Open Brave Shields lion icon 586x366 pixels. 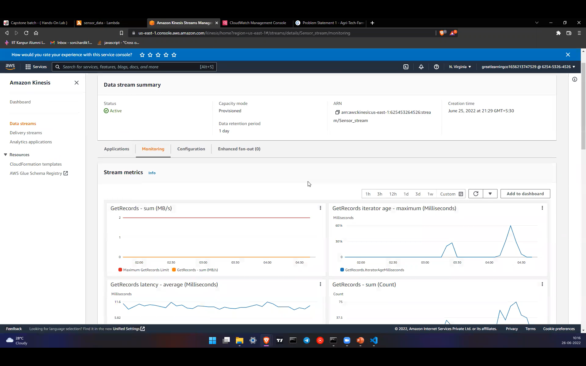[x=442, y=33]
